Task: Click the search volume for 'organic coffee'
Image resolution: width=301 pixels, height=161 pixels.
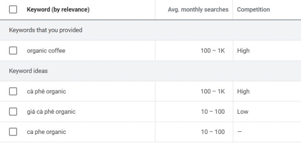Action: pyautogui.click(x=212, y=50)
